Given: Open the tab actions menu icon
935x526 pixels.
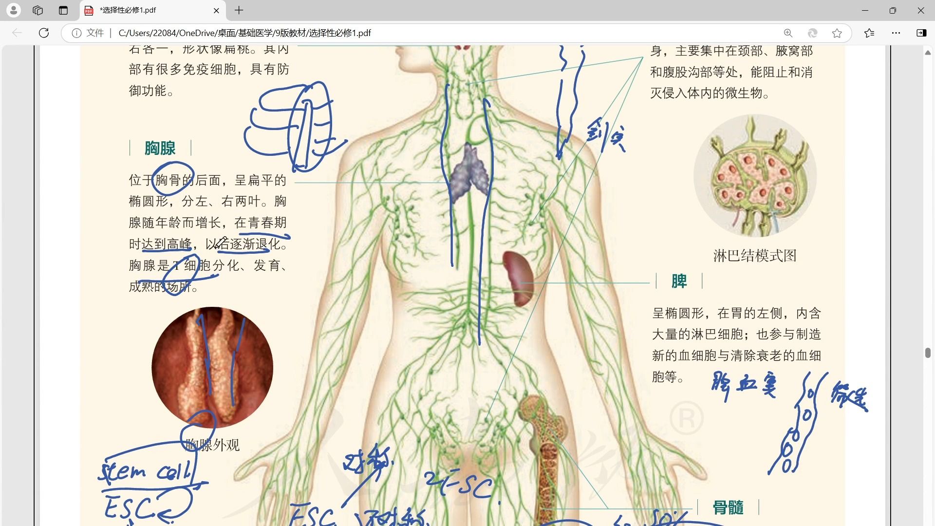Looking at the screenshot, I should [63, 10].
